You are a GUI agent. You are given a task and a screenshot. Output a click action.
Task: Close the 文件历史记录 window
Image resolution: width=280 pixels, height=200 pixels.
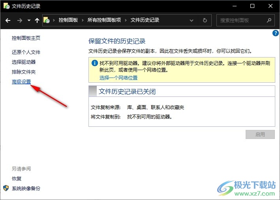pyautogui.click(x=271, y=6)
